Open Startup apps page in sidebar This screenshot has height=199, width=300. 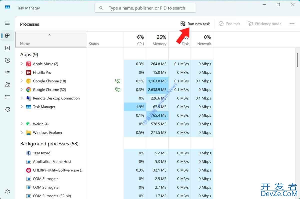[x=7, y=72]
